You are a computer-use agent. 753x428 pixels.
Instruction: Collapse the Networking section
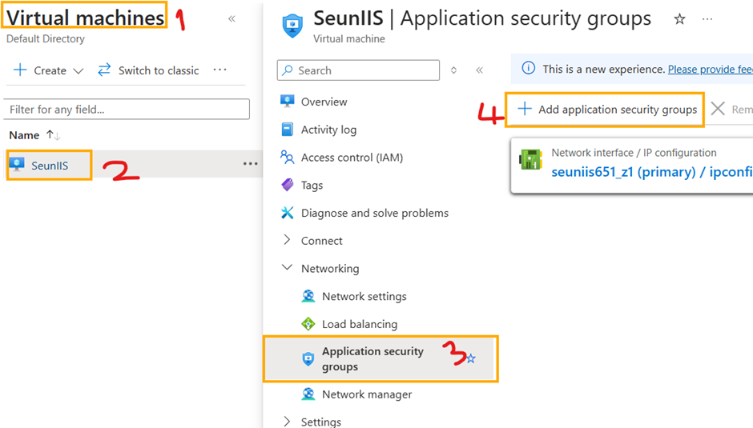[x=288, y=268]
